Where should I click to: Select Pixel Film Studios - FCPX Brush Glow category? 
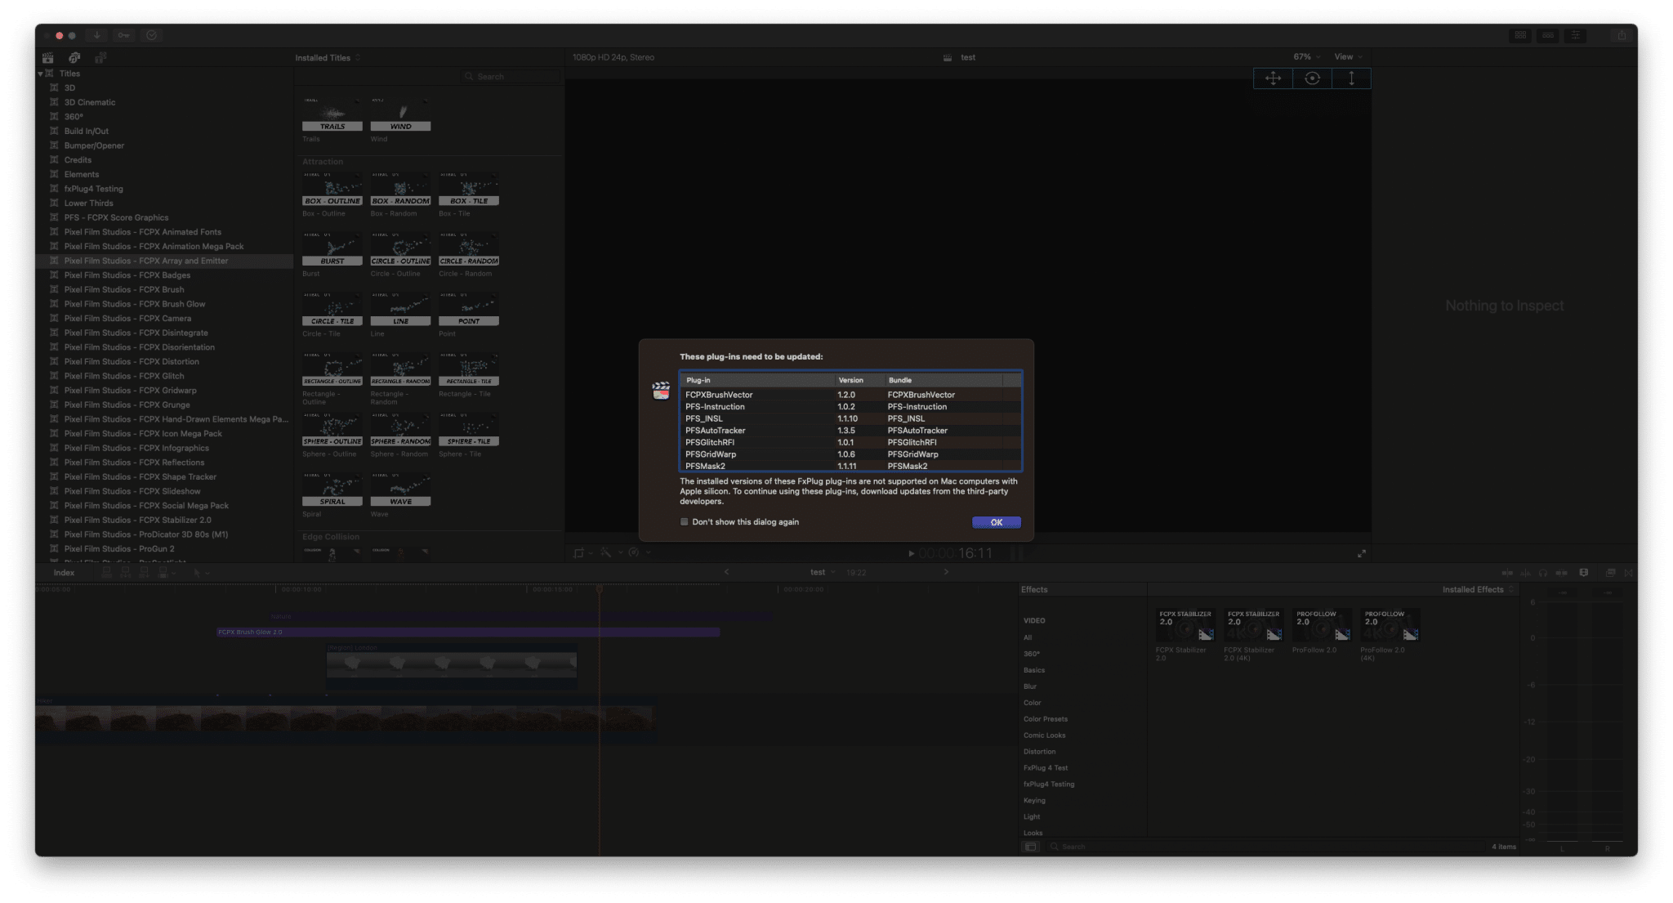[x=135, y=304]
